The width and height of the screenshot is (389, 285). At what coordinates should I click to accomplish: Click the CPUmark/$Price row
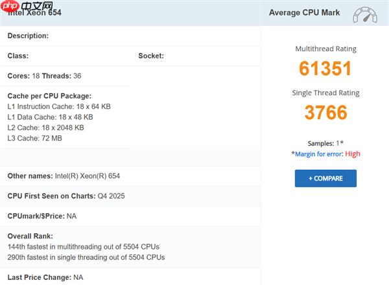(42, 216)
